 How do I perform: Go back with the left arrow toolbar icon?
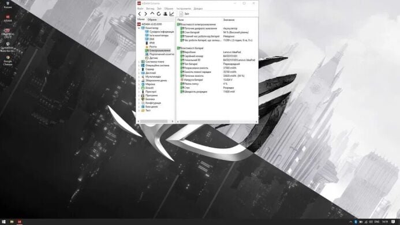coord(140,14)
